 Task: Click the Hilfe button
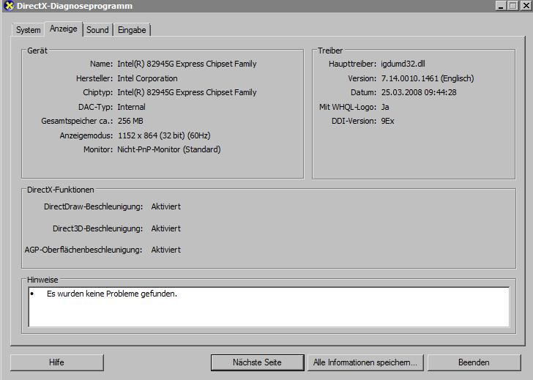point(57,362)
